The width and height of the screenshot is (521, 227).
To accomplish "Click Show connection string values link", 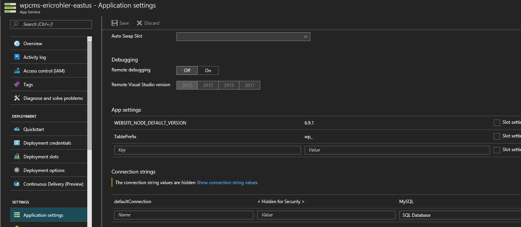I will (227, 183).
